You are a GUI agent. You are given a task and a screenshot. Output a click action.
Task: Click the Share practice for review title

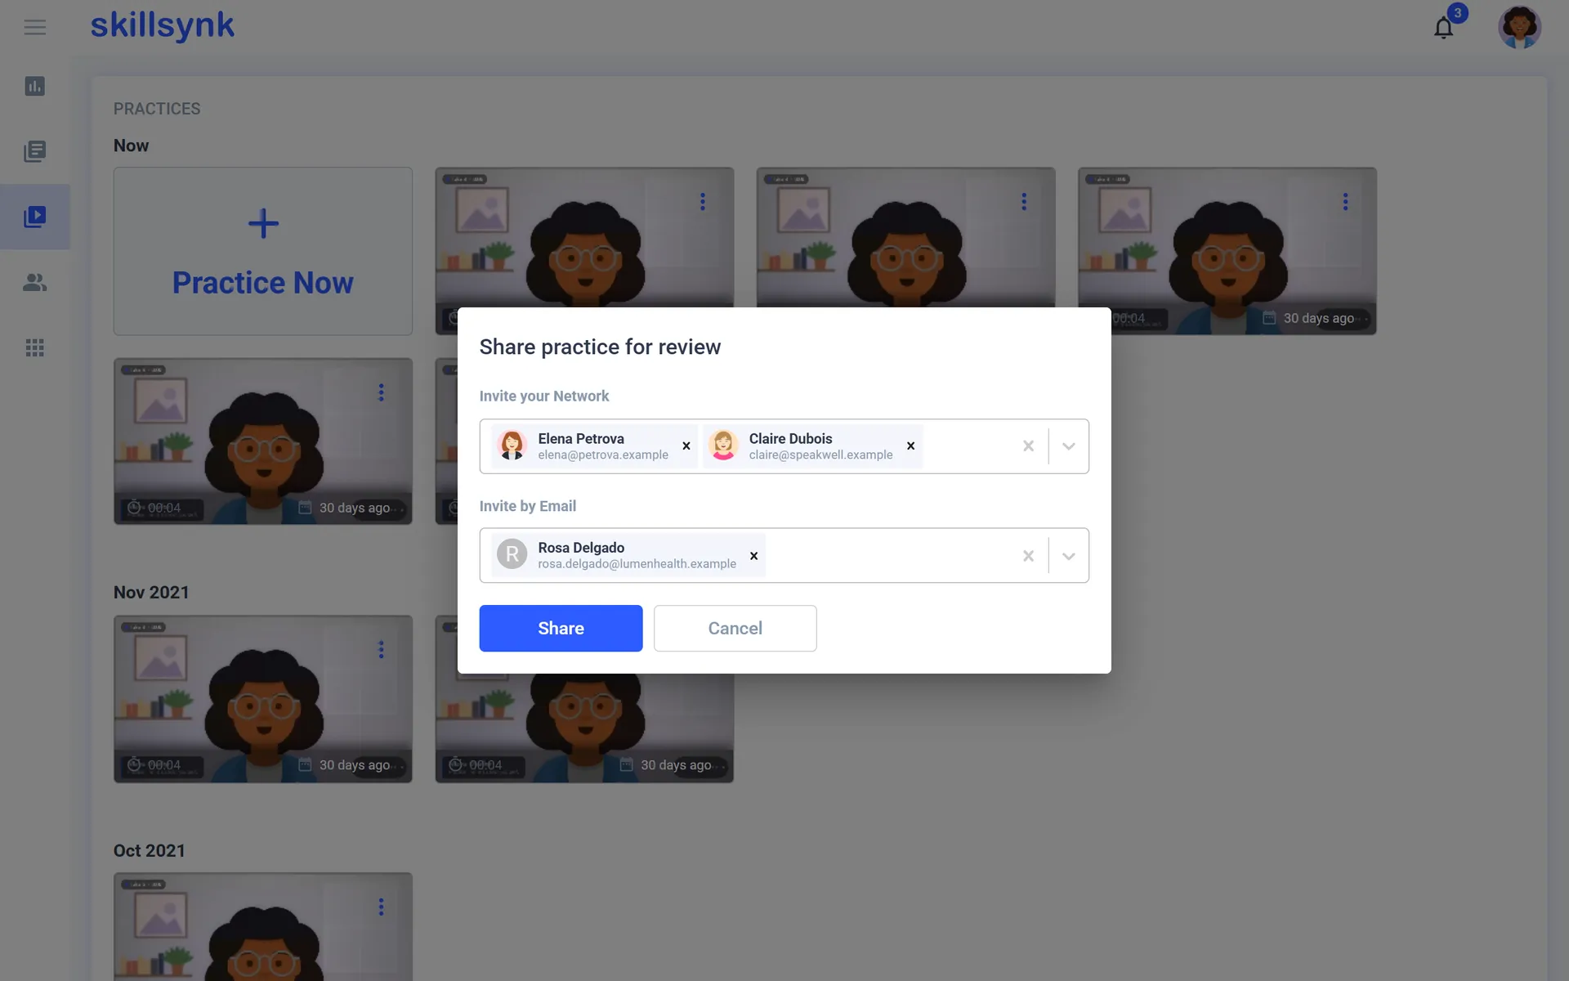[600, 347]
